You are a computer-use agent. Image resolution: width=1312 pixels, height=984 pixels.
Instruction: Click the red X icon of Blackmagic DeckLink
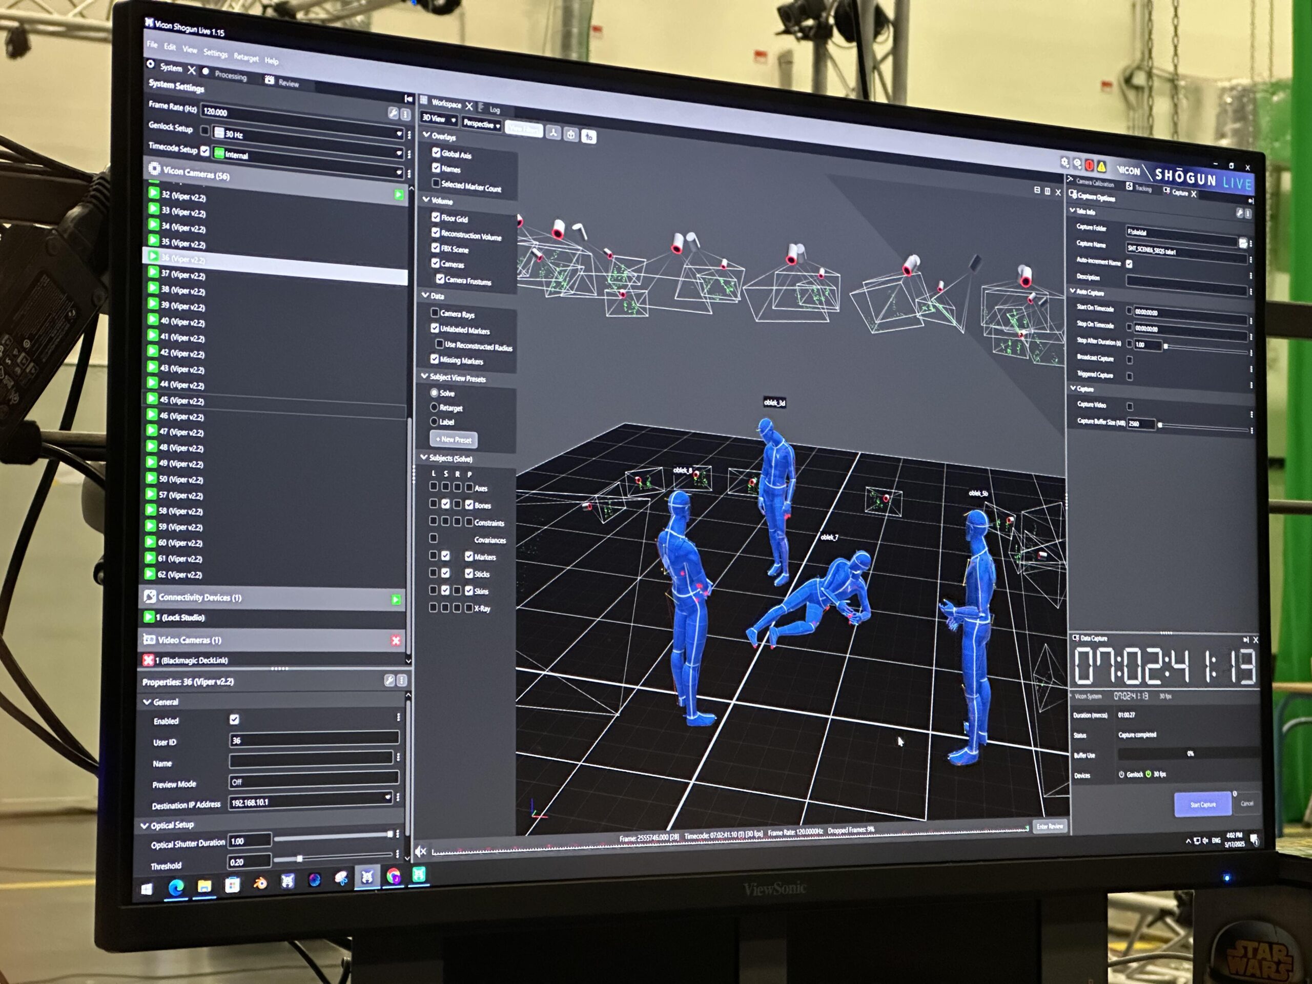tap(148, 659)
